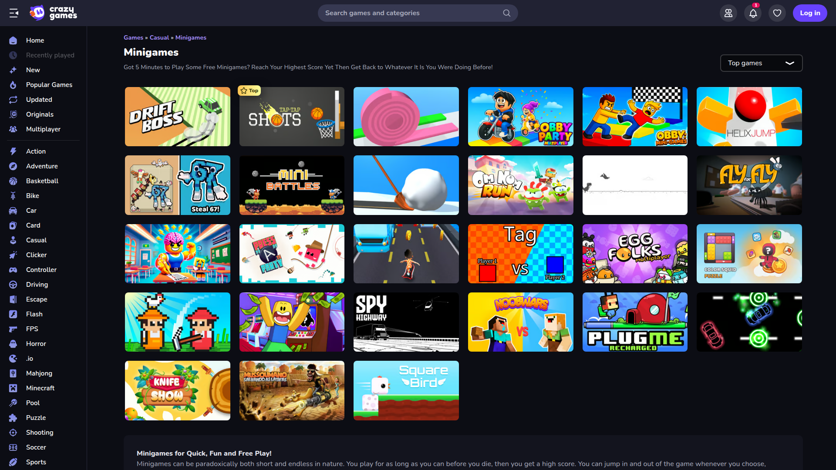Click the Card icon in sidebar

point(13,225)
